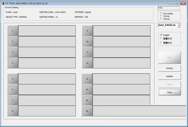Click the Close button
The image size is (188, 127).
[169, 92]
